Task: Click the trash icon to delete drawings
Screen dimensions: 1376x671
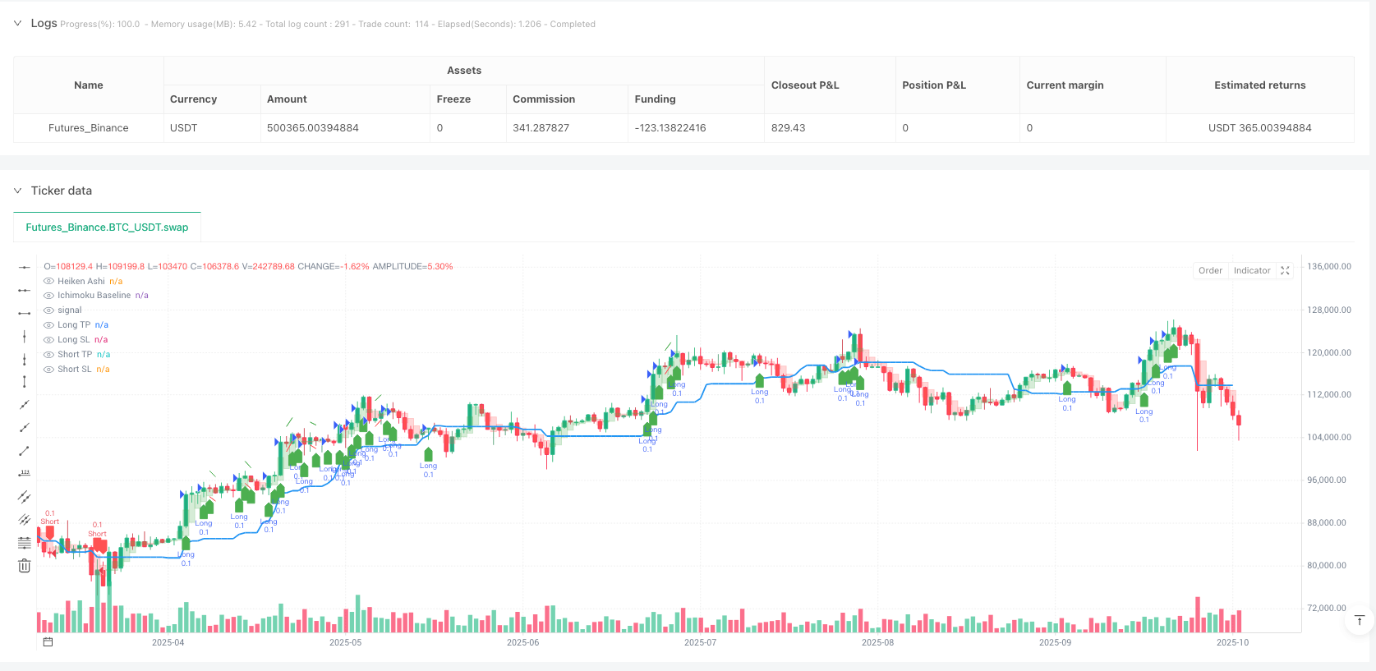Action: pos(25,566)
